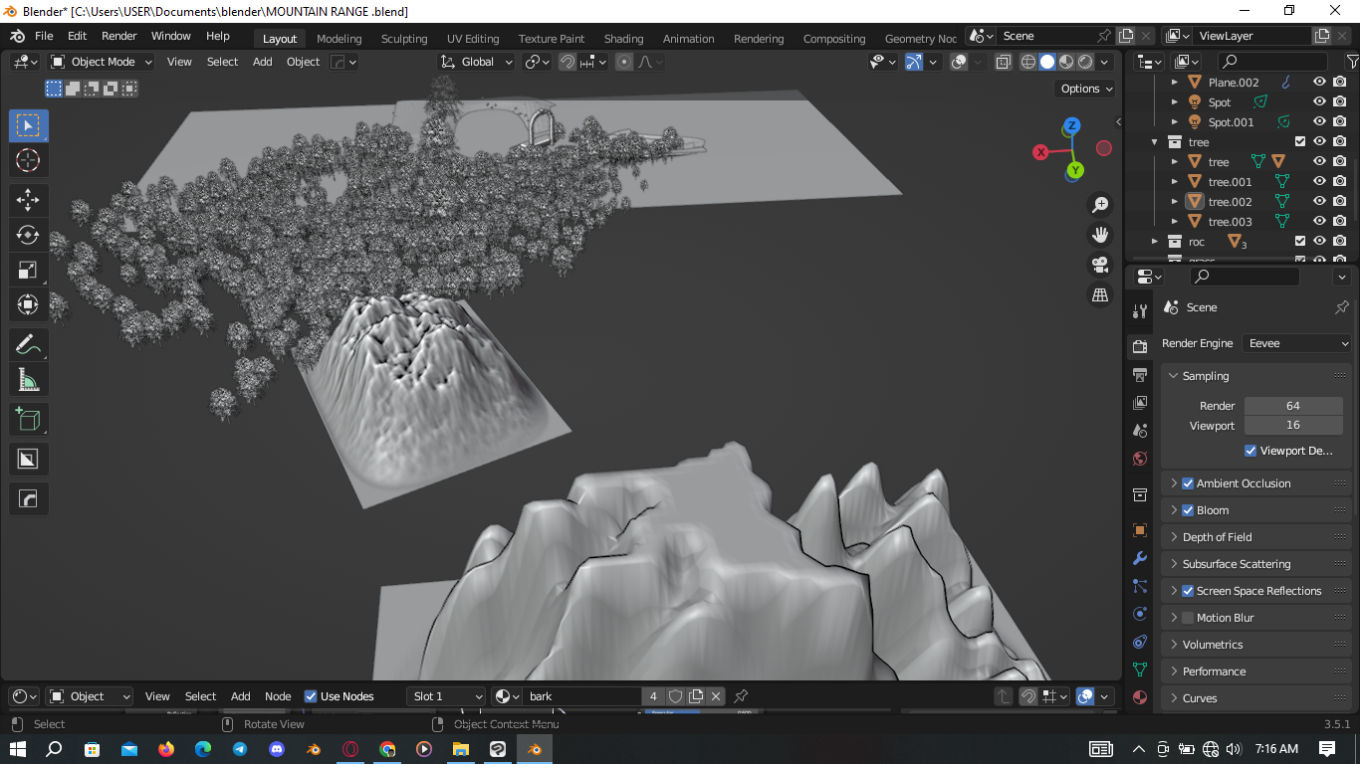Click the viewport zoom magnifier gizmo

(x=1100, y=205)
